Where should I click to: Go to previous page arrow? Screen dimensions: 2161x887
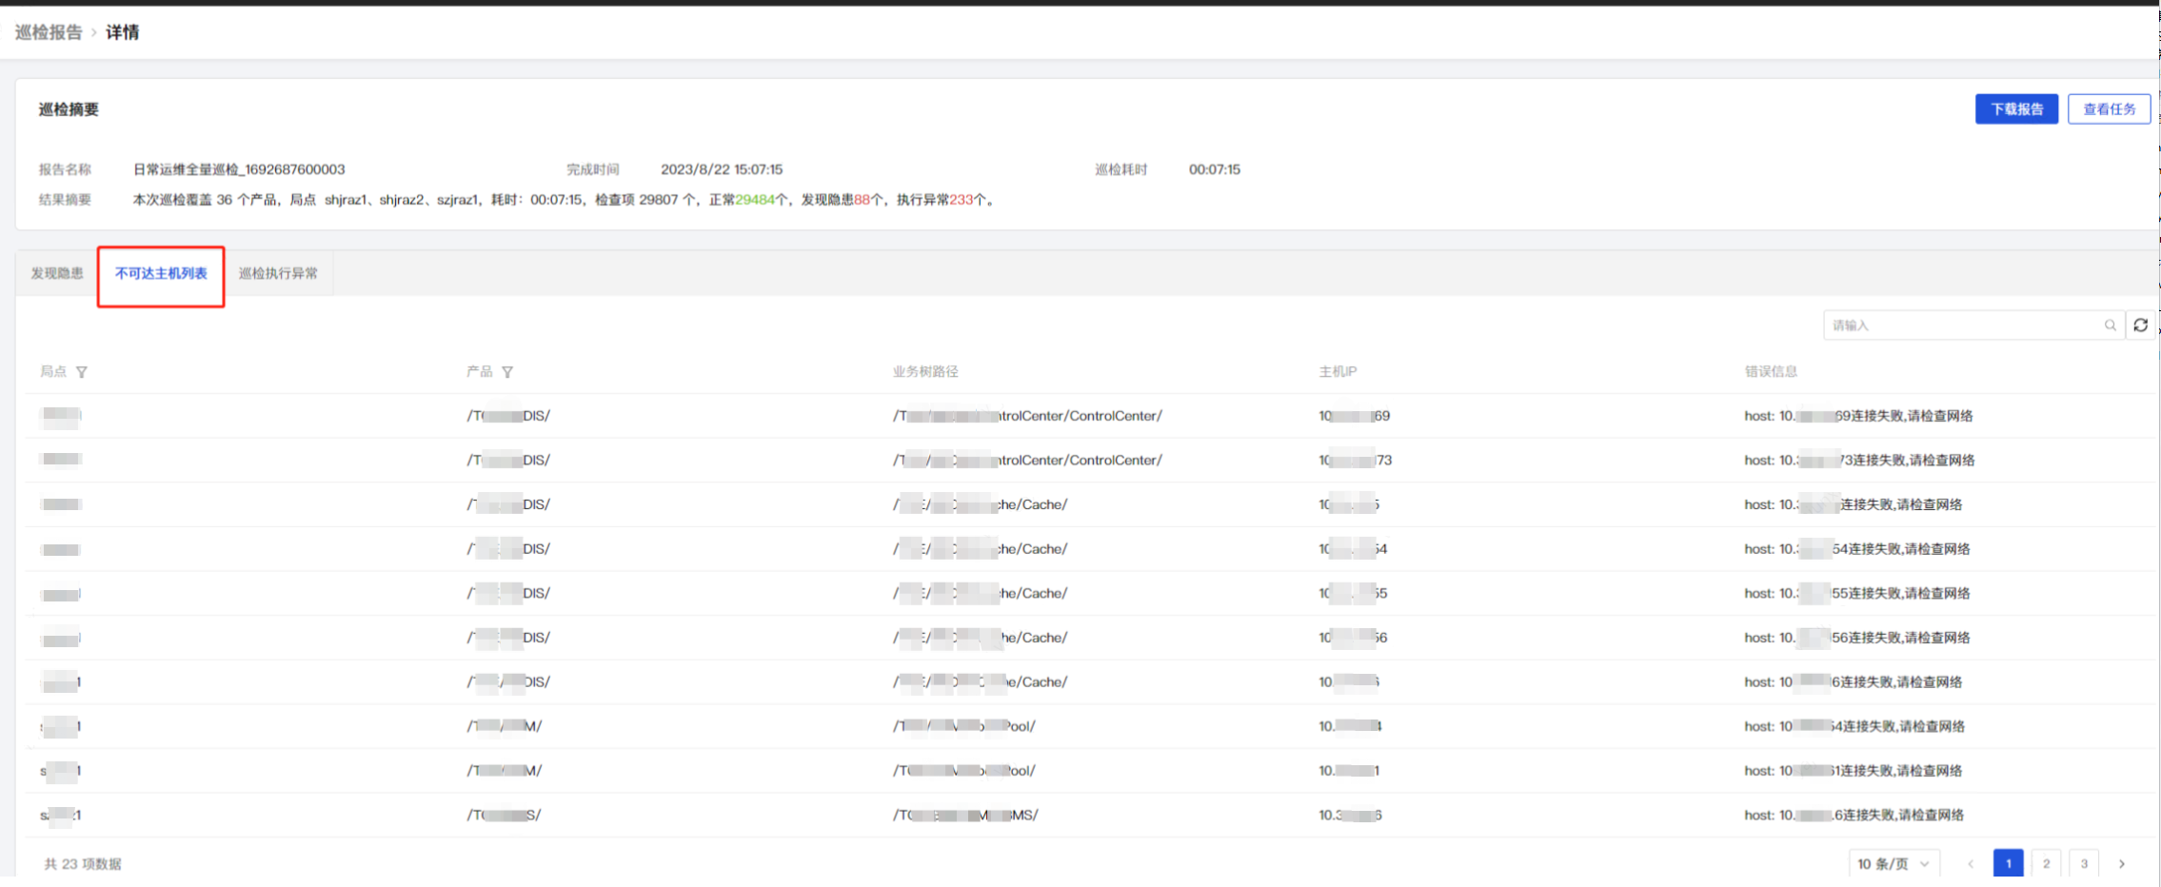pos(1971,864)
